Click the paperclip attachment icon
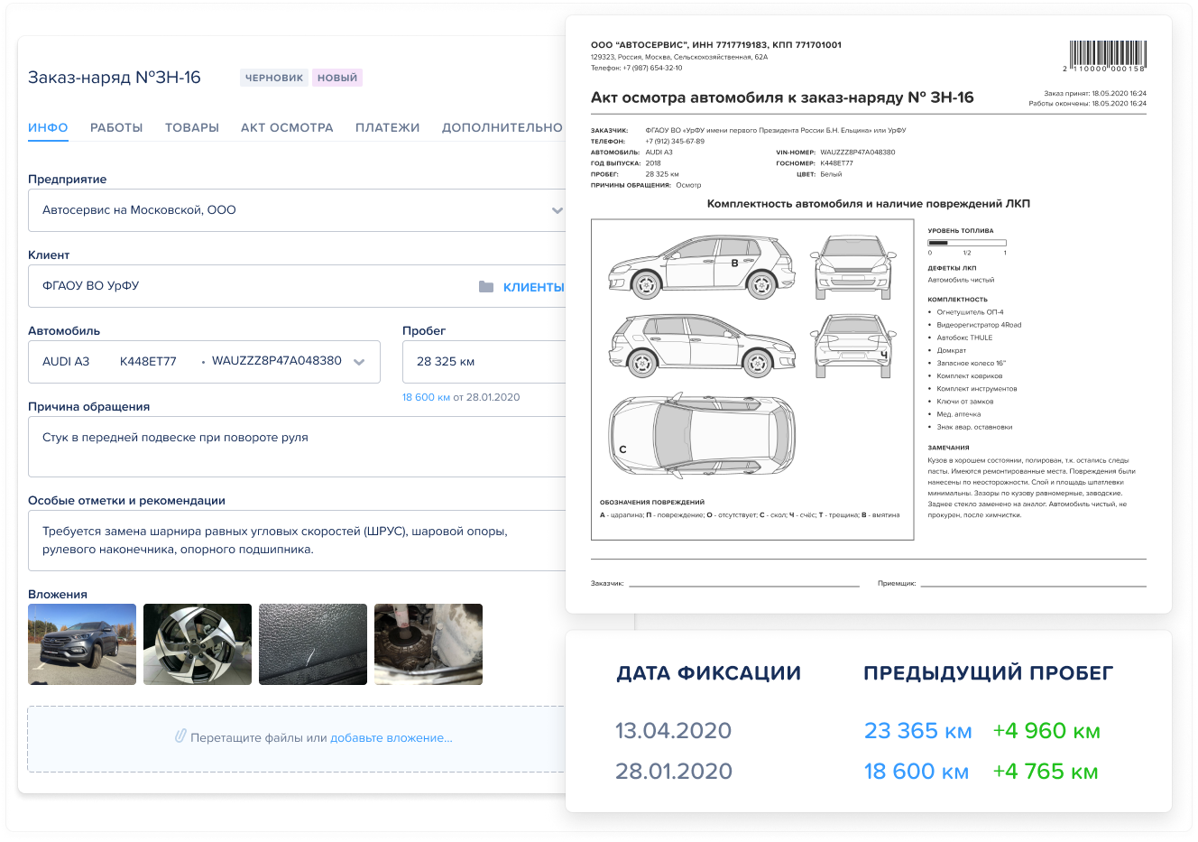 180,736
